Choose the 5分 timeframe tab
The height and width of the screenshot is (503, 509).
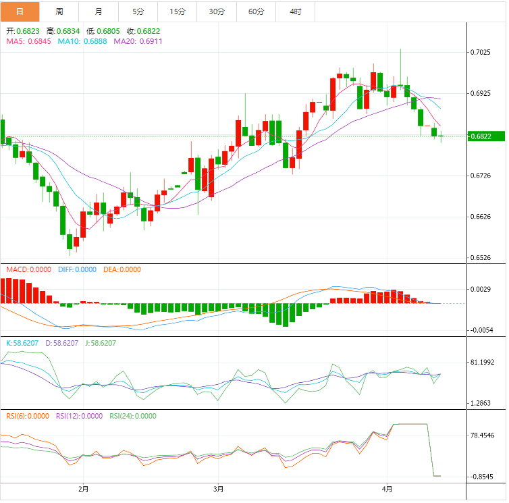138,11
